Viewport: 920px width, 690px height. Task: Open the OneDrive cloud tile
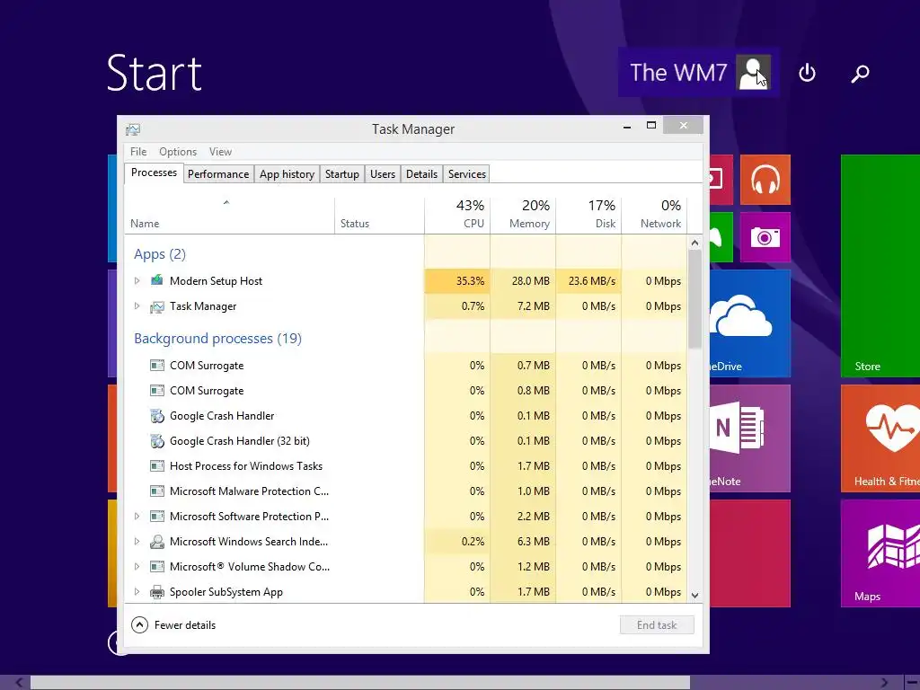[750, 323]
